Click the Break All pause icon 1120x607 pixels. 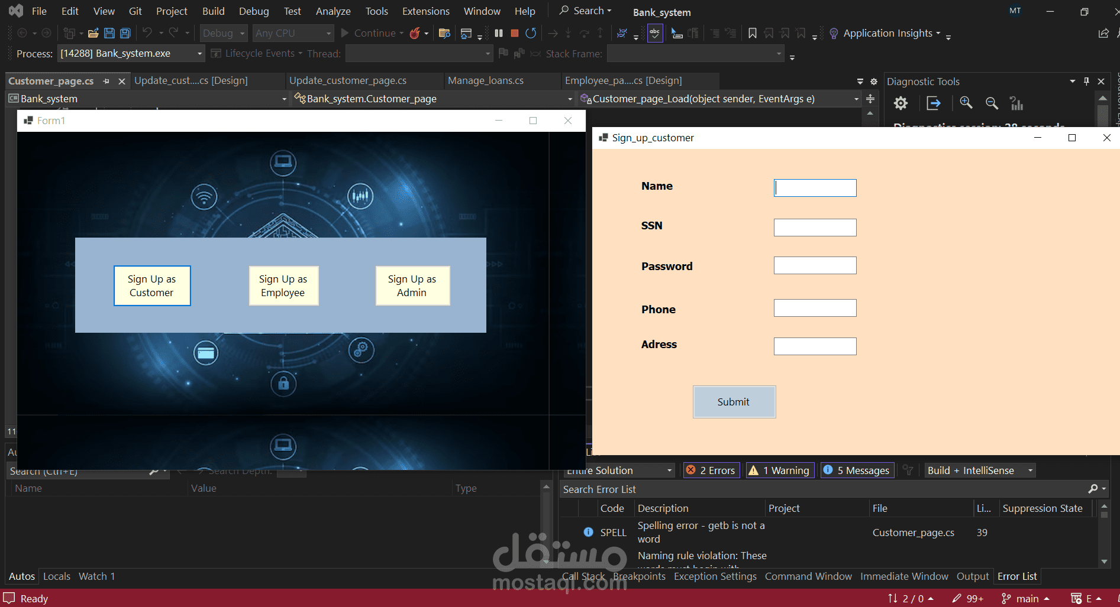(499, 33)
